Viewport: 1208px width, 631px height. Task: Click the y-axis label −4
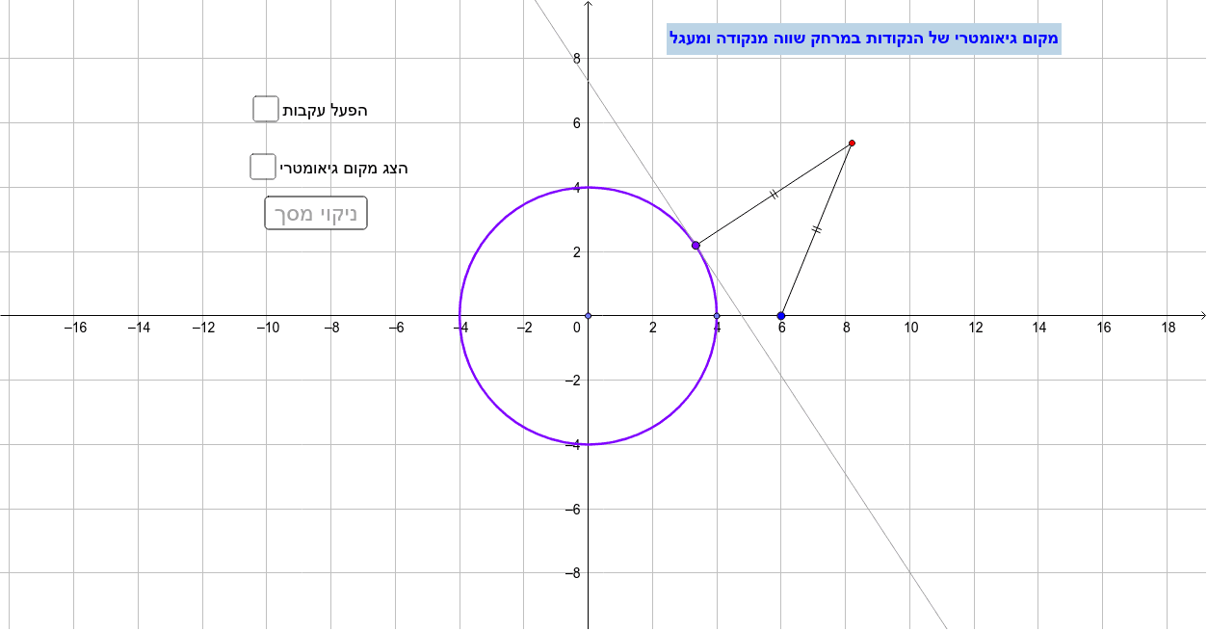point(573,444)
